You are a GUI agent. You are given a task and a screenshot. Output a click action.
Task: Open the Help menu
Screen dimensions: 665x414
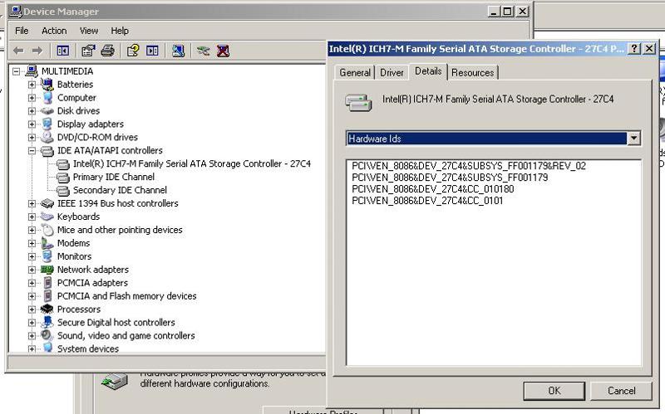[120, 31]
